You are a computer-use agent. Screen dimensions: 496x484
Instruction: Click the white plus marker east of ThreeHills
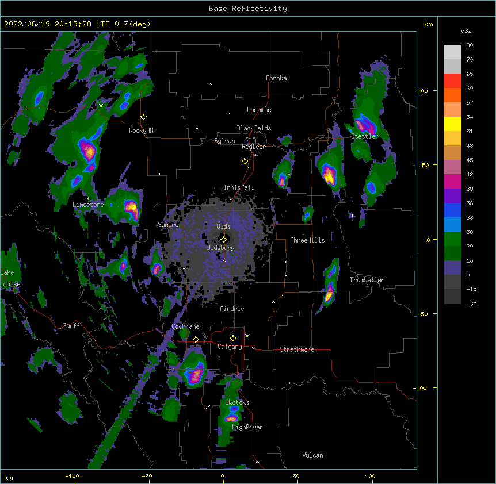tap(352, 216)
